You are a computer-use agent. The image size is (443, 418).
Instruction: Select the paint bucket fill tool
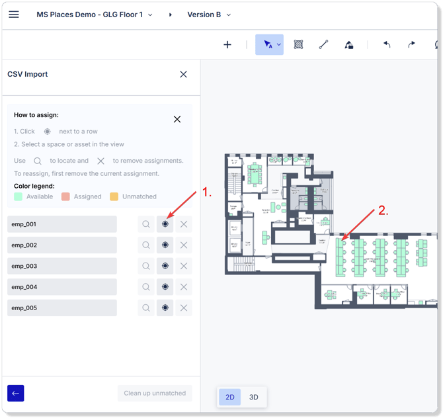348,45
